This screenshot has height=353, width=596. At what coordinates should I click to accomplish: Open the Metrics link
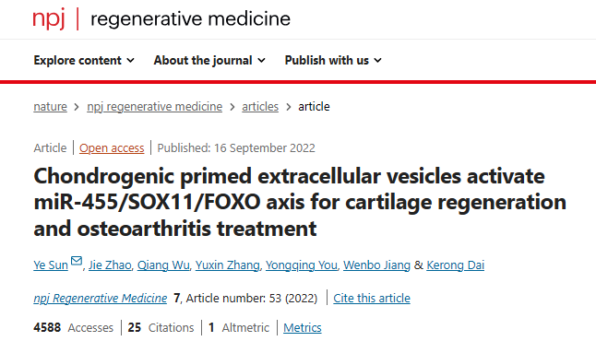303,327
